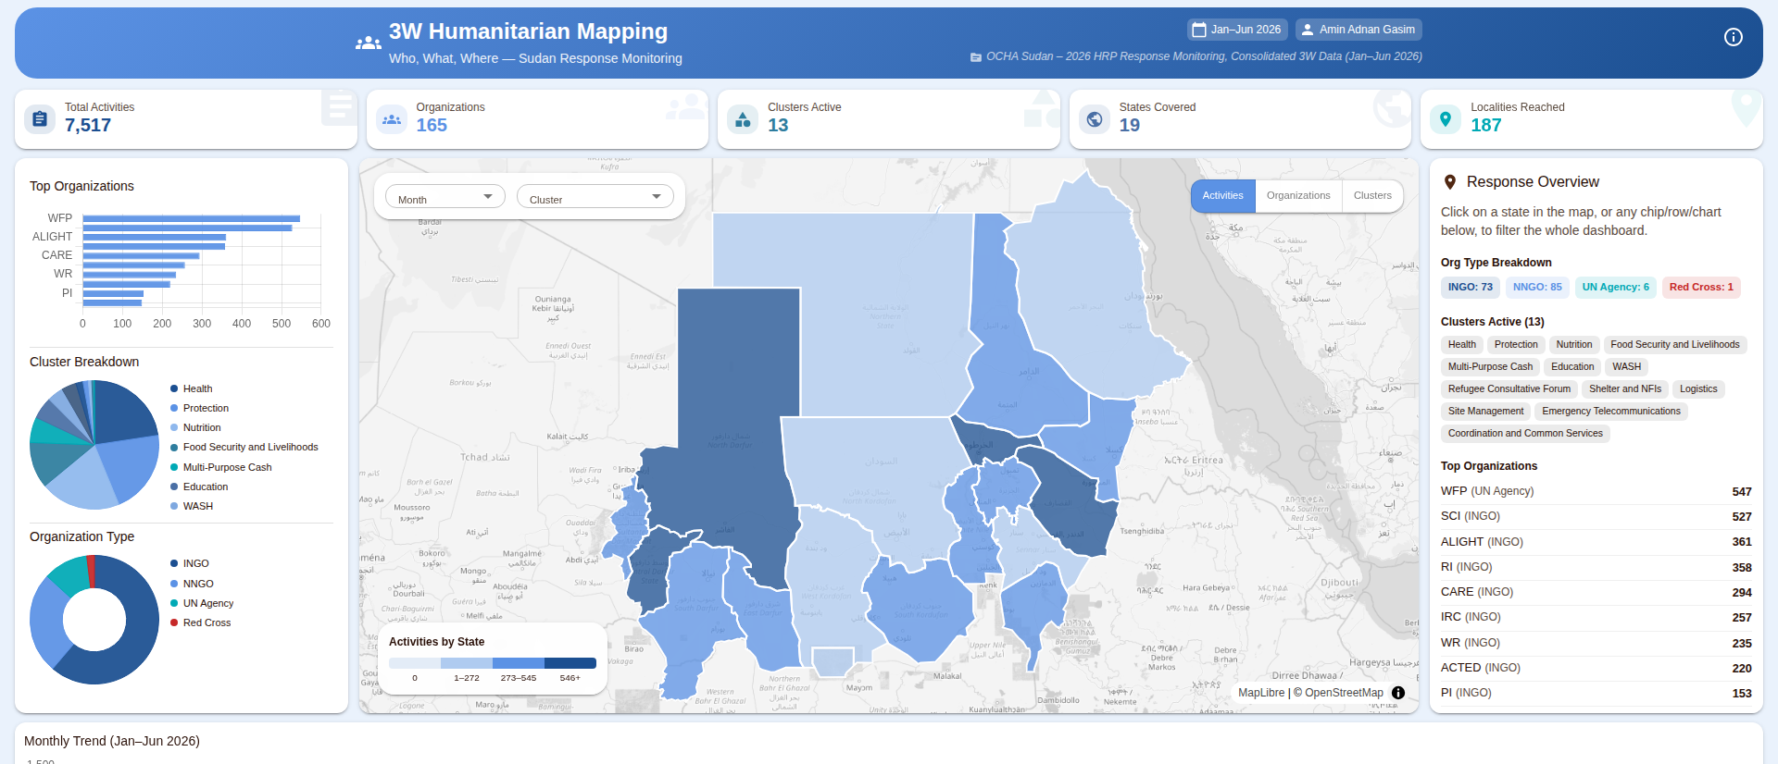
Task: Switch map to Activities view
Action: coord(1222,196)
